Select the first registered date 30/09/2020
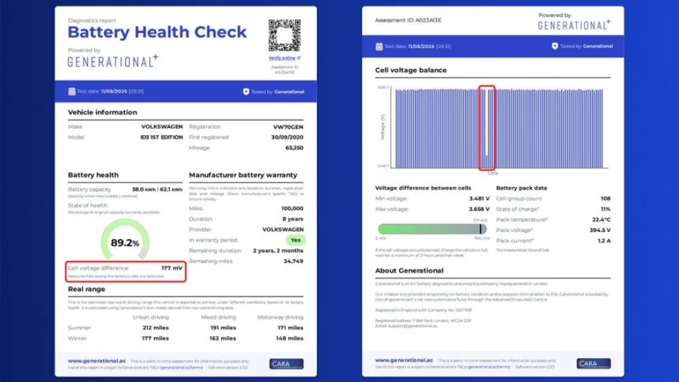Screen dimensions: 679x382 (x=287, y=138)
